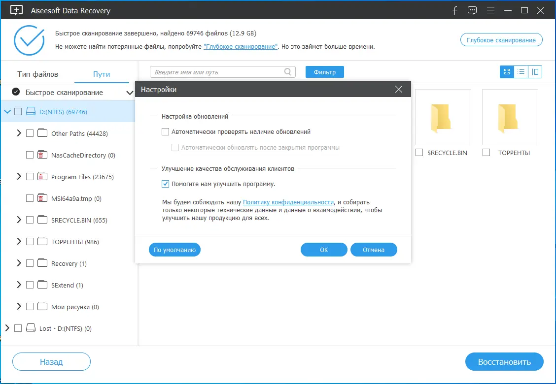Expand the Мои рисунки node
Image resolution: width=556 pixels, height=384 pixels.
point(19,306)
